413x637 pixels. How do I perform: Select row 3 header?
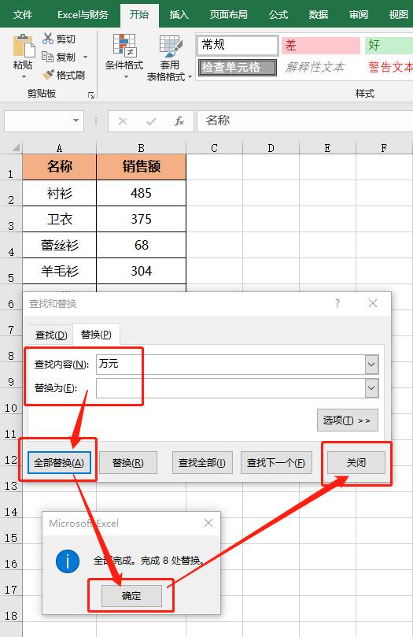(x=11, y=220)
